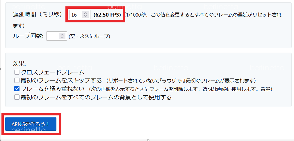Click the フレームを積み重ねない label text
Screen dimensions: 294x141
pos(52,89)
